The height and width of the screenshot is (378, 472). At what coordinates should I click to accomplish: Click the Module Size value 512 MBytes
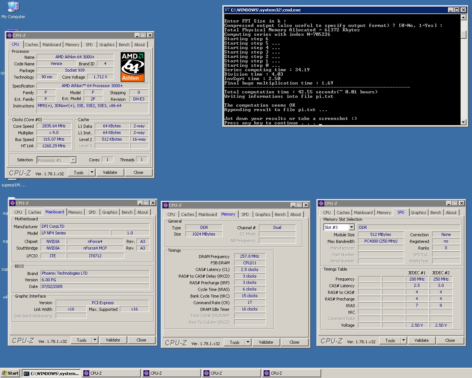pos(381,234)
